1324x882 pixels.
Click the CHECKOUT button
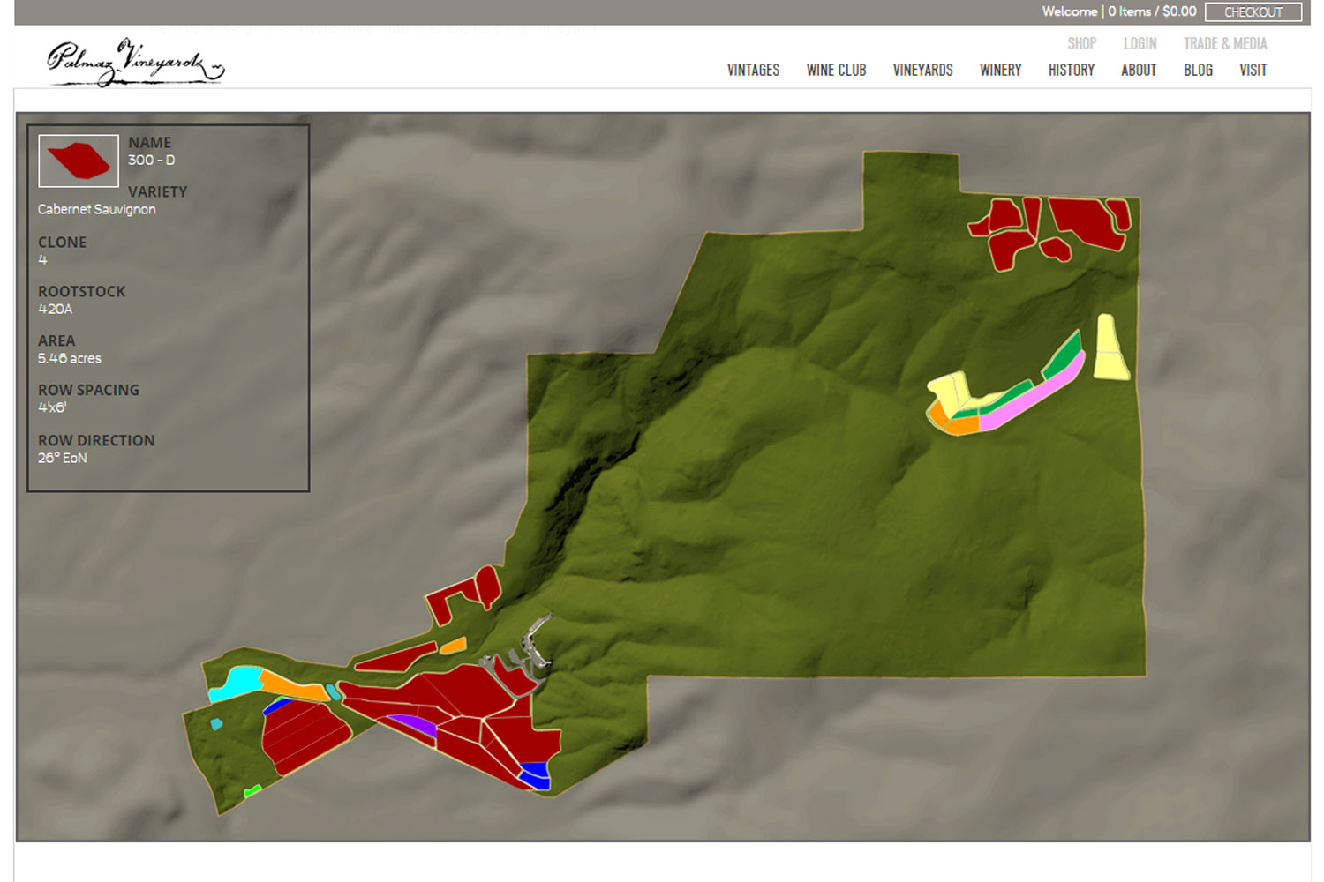click(1253, 11)
